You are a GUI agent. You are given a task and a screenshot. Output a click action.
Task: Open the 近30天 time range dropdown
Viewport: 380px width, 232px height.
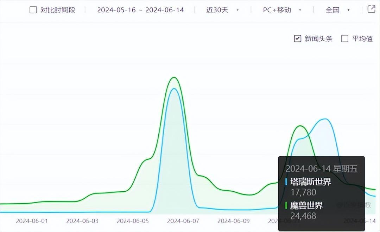[222, 10]
